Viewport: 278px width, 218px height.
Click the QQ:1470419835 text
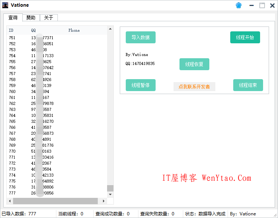point(140,63)
